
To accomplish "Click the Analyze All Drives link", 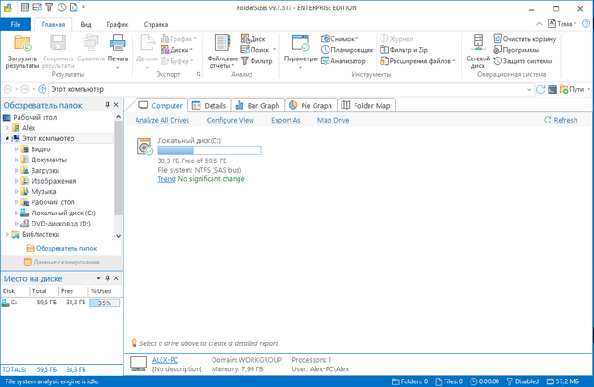I will click(161, 121).
